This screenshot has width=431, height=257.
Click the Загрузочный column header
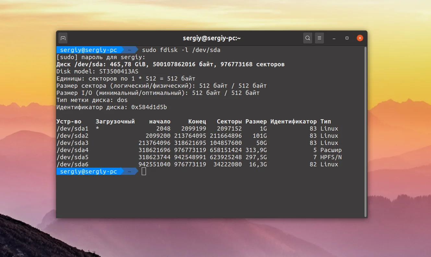click(115, 122)
